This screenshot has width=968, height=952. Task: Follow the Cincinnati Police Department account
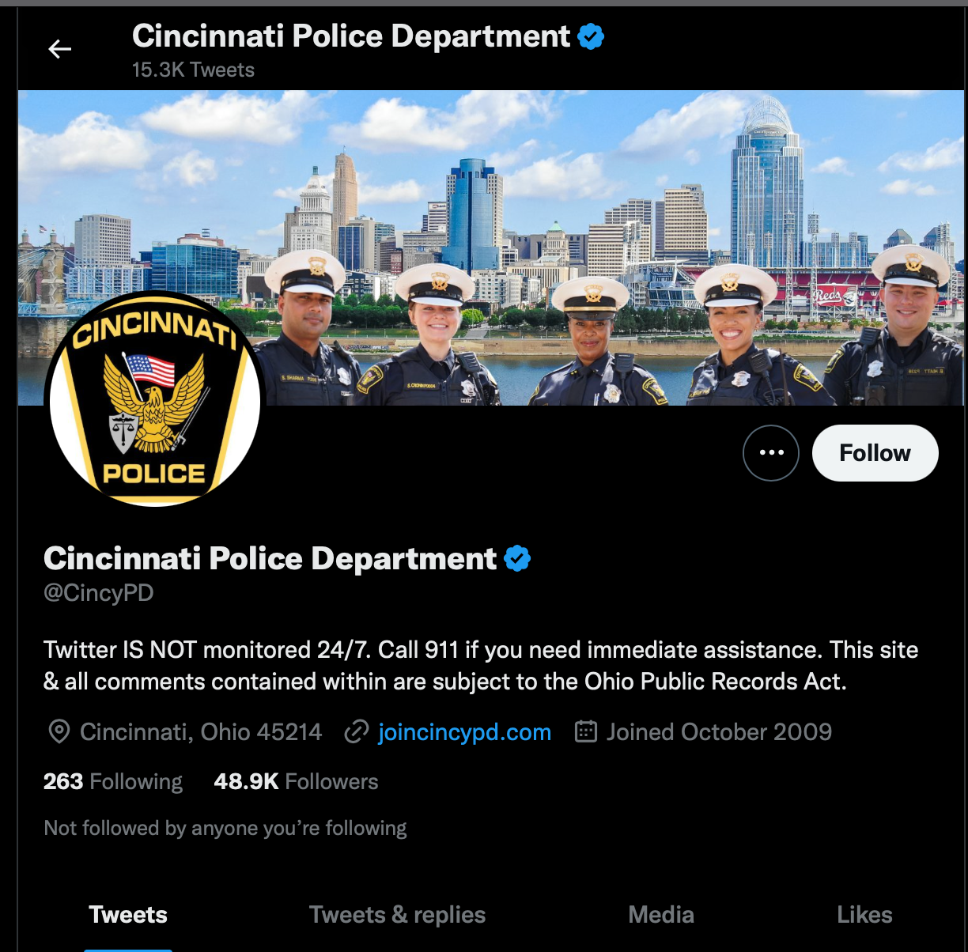pyautogui.click(x=875, y=453)
